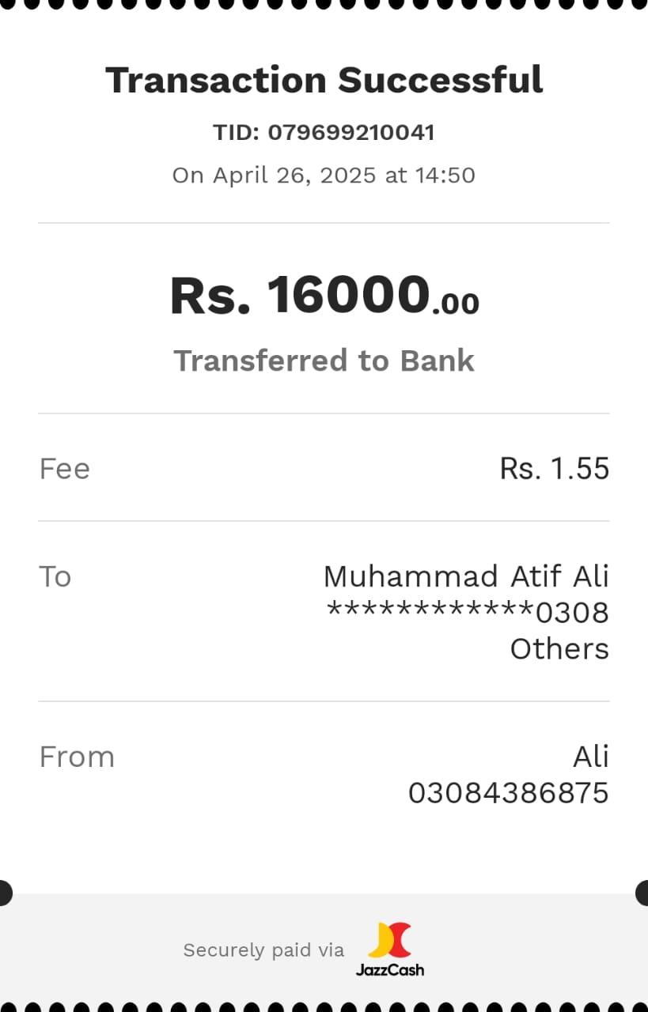Tap the sender phone number 03084386875
Viewport: 648px width, 1012px height.
(x=508, y=793)
